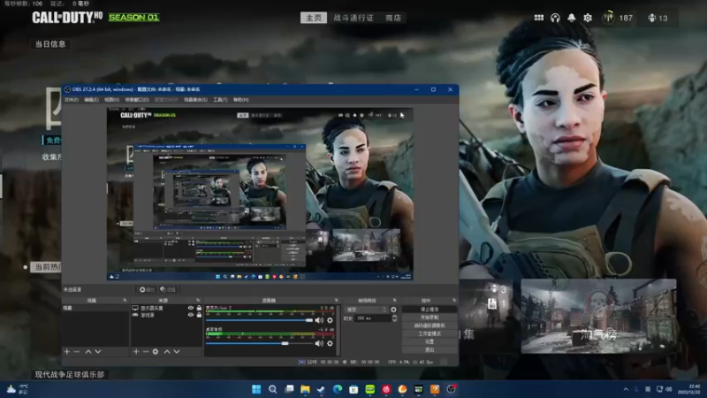Pop out the Controls dock panel
Viewport: 707px width, 398px height.
click(x=454, y=300)
